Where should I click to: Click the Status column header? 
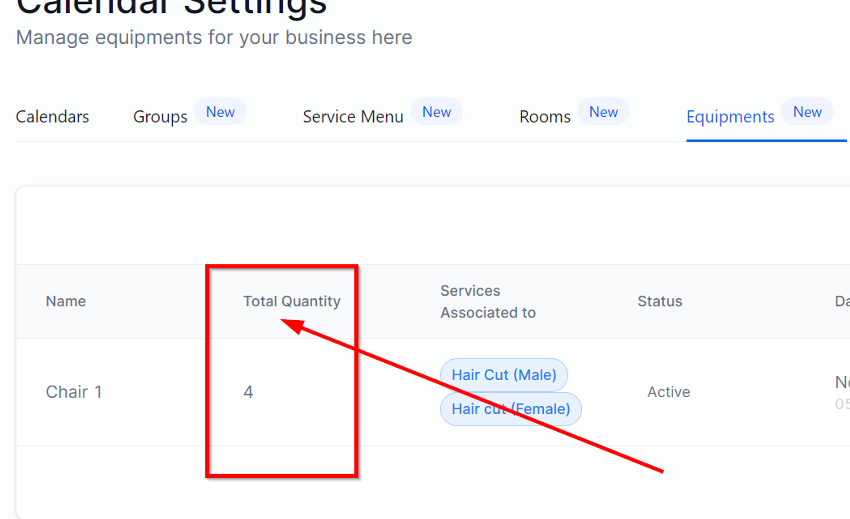[x=660, y=301]
